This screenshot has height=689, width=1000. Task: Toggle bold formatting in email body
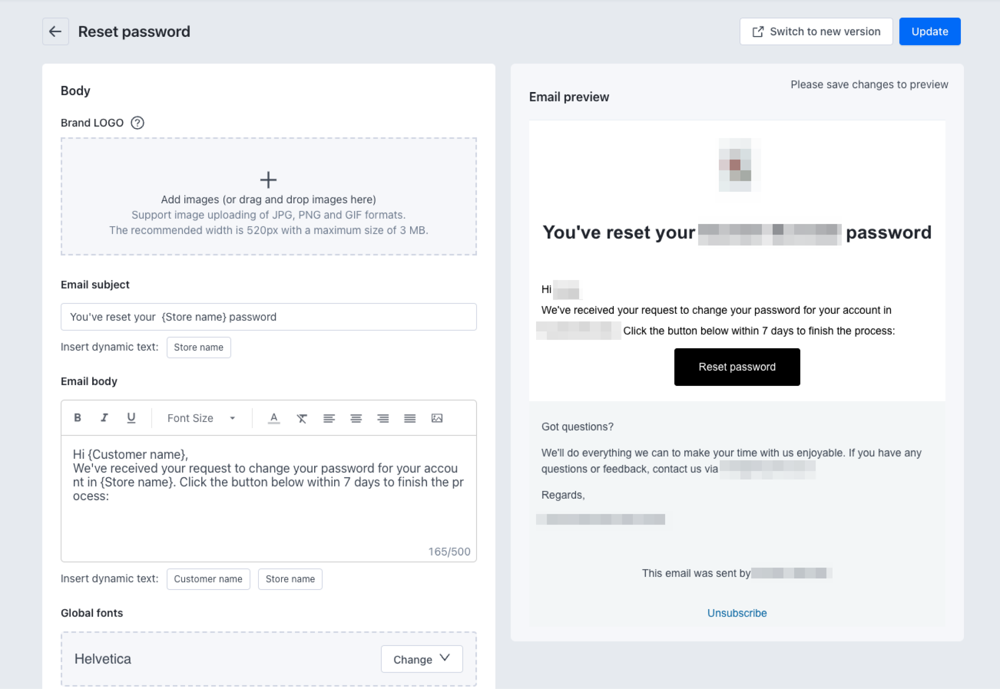77,418
